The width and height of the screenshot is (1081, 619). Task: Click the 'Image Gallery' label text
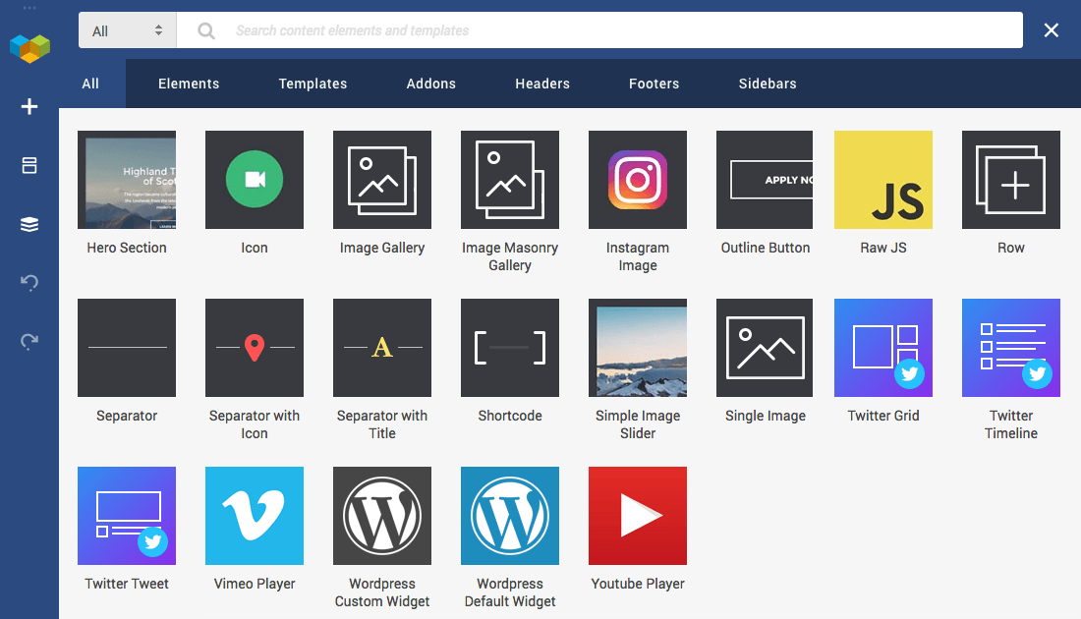pyautogui.click(x=382, y=249)
